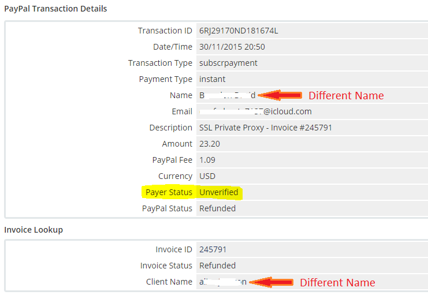The height and width of the screenshot is (295, 428).
Task: Click the PayPal Transaction Details heading
Action: point(55,9)
